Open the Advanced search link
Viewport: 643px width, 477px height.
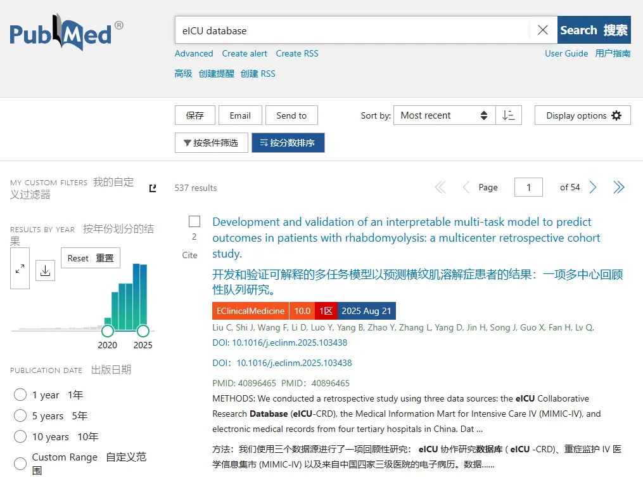(x=194, y=53)
